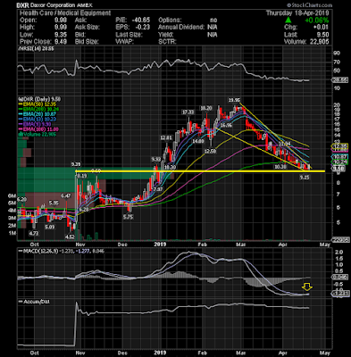Click the 10.38 price label
The height and width of the screenshot is (357, 351).
(x=280, y=167)
